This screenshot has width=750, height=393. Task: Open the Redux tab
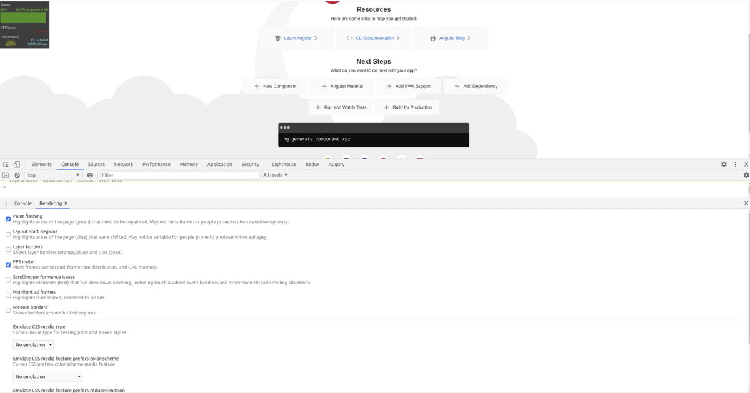coord(312,164)
